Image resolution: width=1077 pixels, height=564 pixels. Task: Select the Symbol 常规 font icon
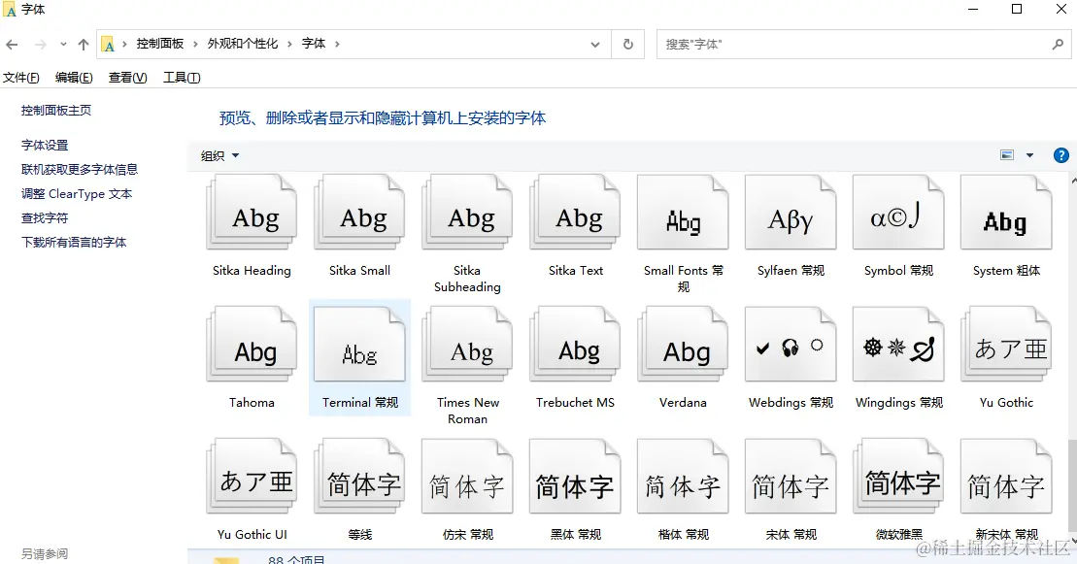click(x=899, y=213)
